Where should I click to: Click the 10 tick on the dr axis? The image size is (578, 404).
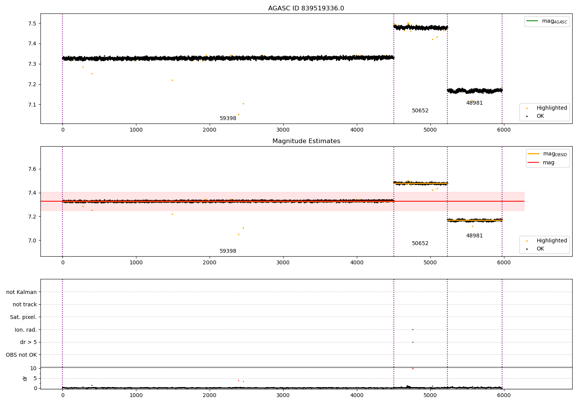click(34, 368)
